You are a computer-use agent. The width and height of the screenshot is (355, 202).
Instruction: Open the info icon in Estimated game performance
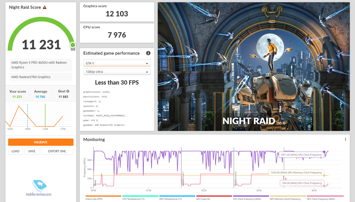coord(148,53)
